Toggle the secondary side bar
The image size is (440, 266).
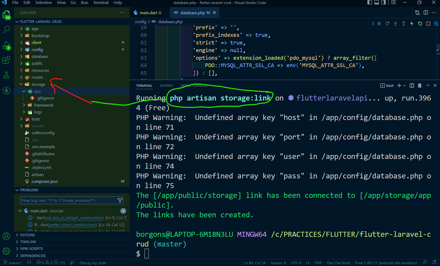pyautogui.click(x=384, y=3)
